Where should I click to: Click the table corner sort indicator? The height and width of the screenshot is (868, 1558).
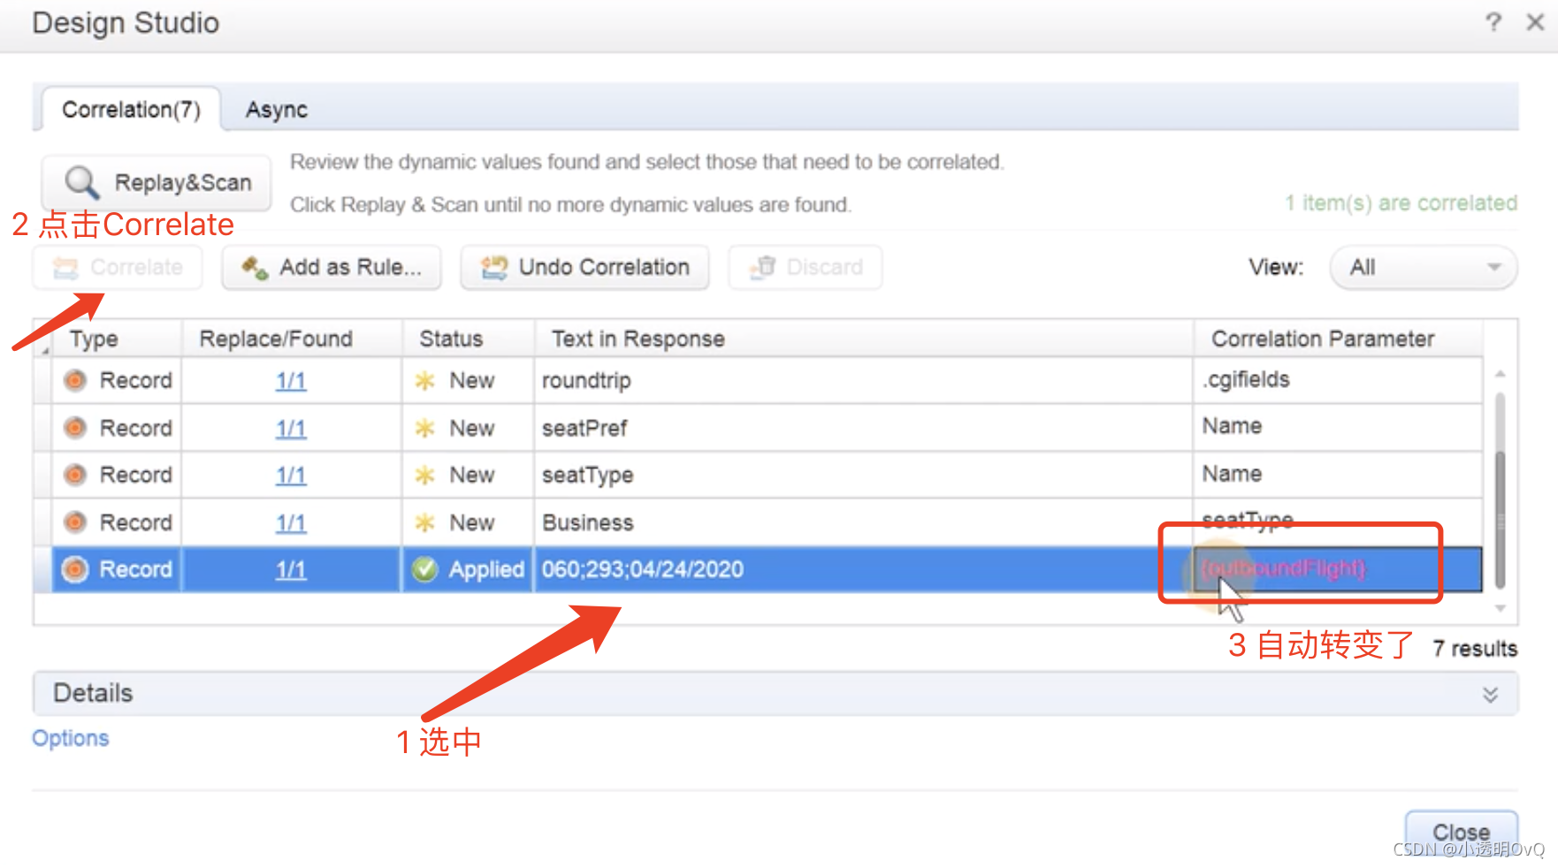click(44, 351)
